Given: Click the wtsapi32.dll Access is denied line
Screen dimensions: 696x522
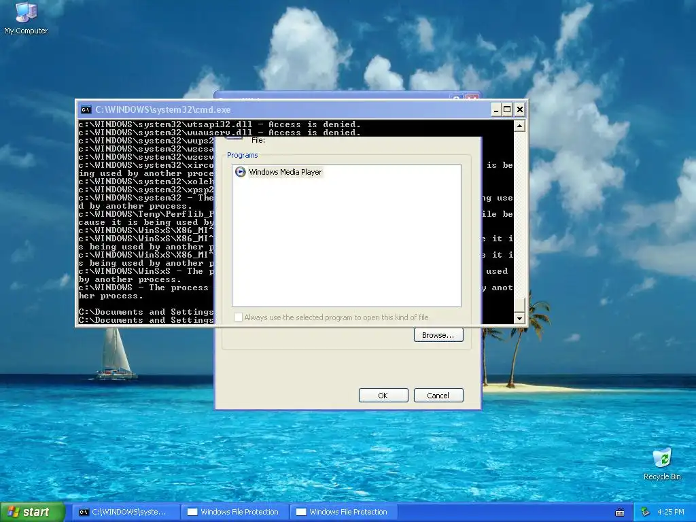Looking at the screenshot, I should coord(220,124).
